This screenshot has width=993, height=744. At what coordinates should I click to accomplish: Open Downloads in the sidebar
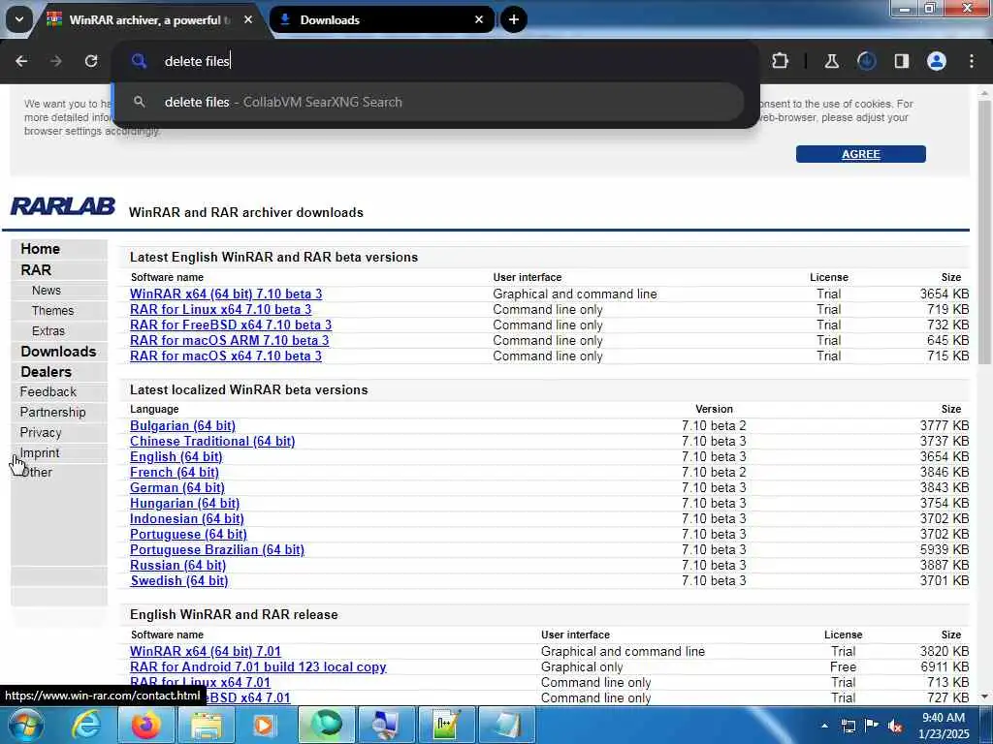pyautogui.click(x=58, y=351)
